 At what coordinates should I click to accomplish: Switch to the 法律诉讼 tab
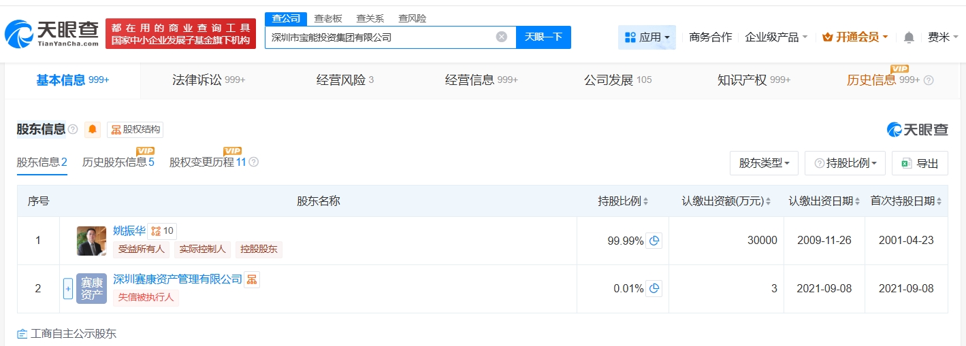(208, 80)
